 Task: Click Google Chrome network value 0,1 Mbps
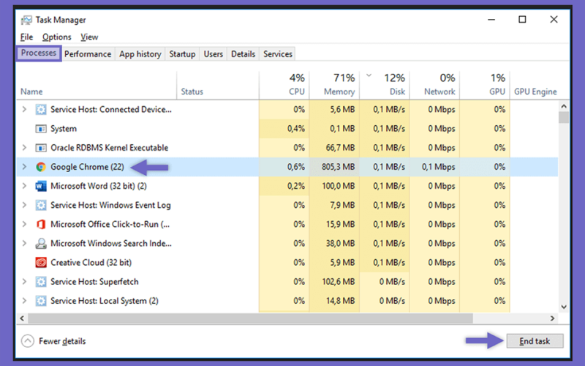(438, 167)
